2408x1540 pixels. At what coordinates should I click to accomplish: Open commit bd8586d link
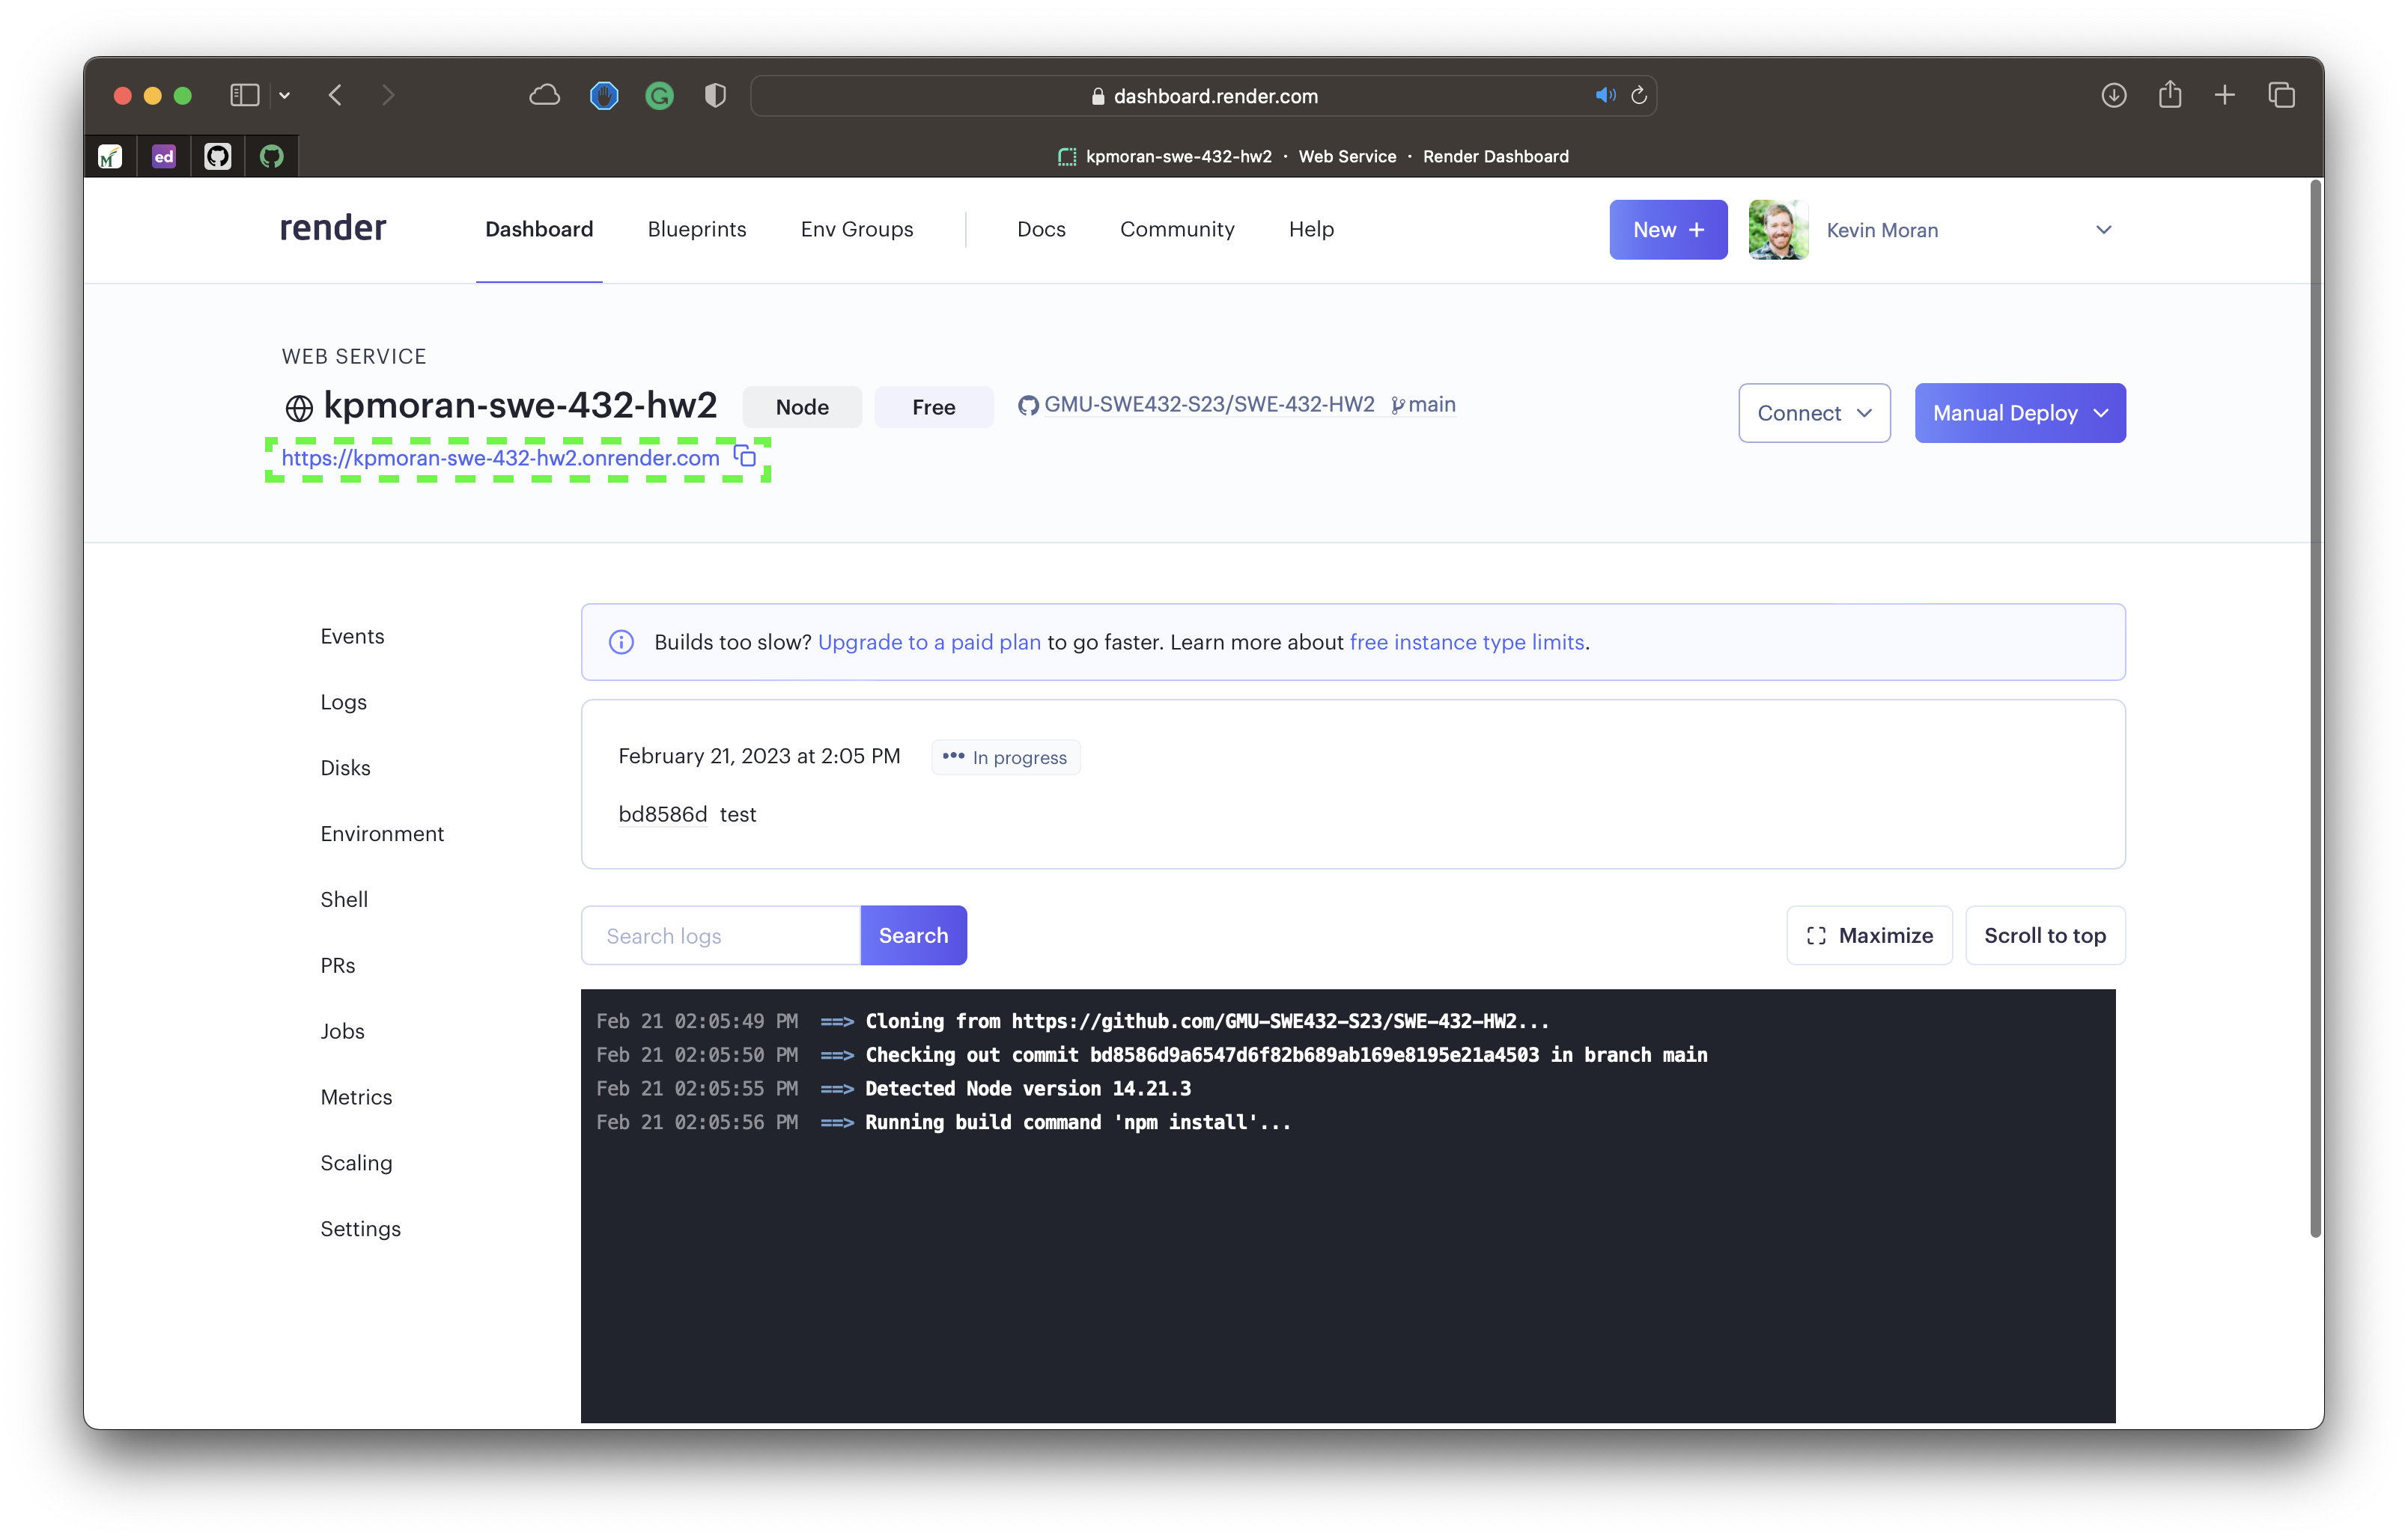click(x=663, y=814)
